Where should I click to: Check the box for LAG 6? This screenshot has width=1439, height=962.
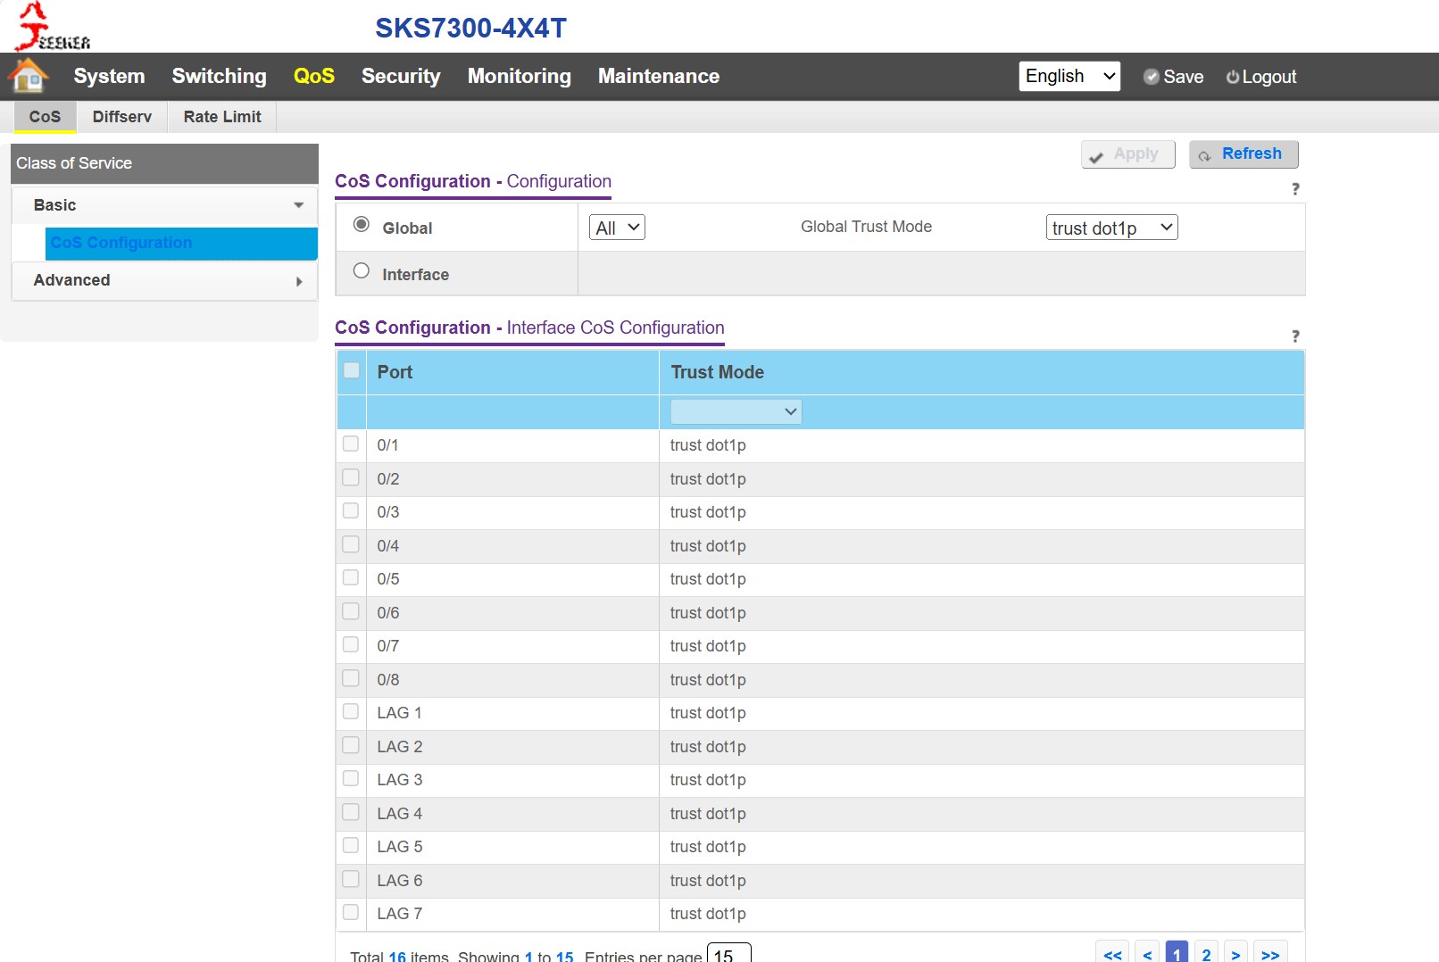point(351,880)
